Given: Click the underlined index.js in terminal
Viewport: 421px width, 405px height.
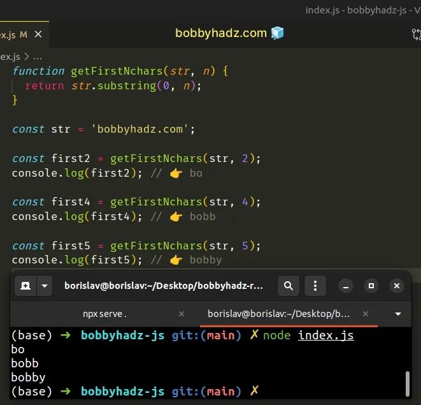Looking at the screenshot, I should point(325,335).
